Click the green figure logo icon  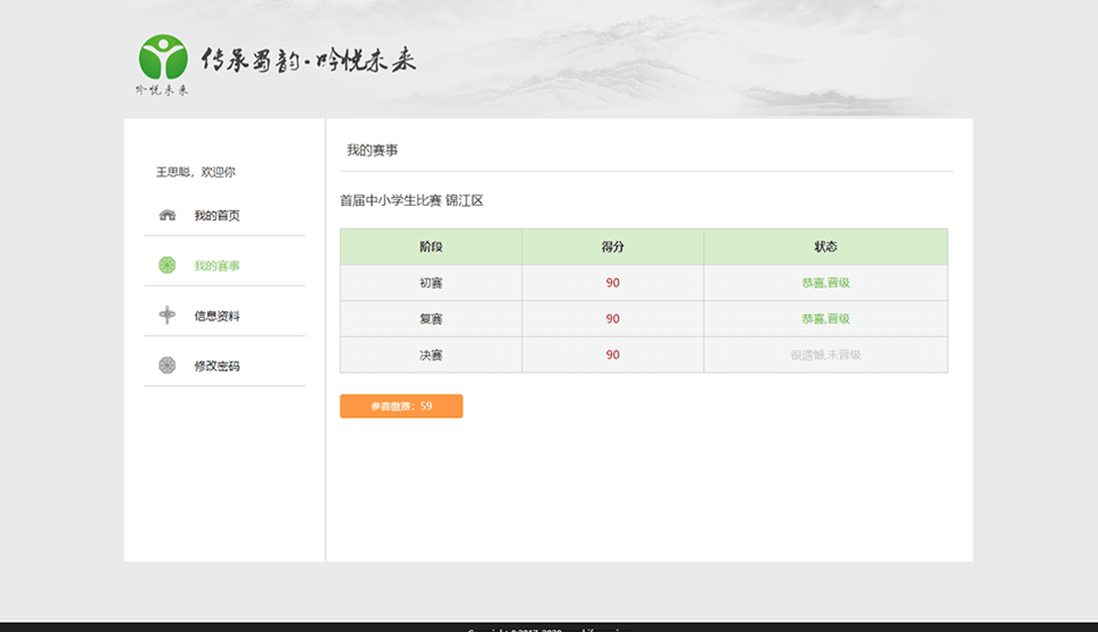click(163, 57)
